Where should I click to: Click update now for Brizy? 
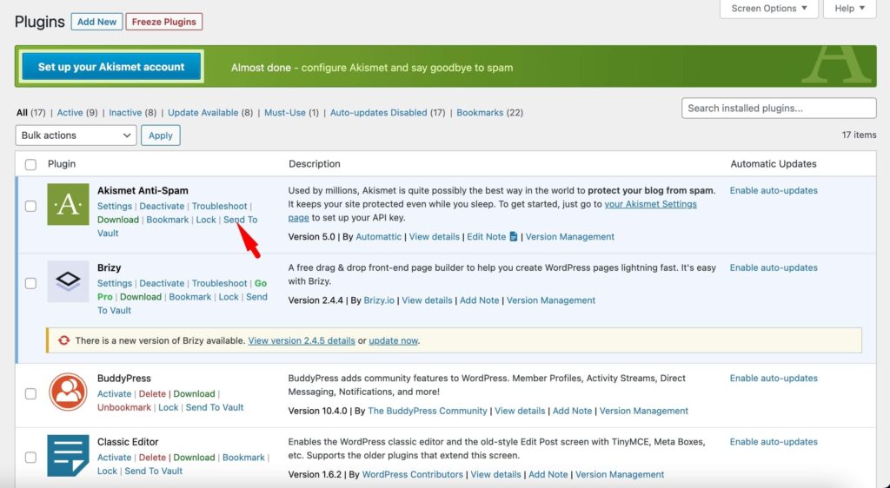[x=394, y=340]
